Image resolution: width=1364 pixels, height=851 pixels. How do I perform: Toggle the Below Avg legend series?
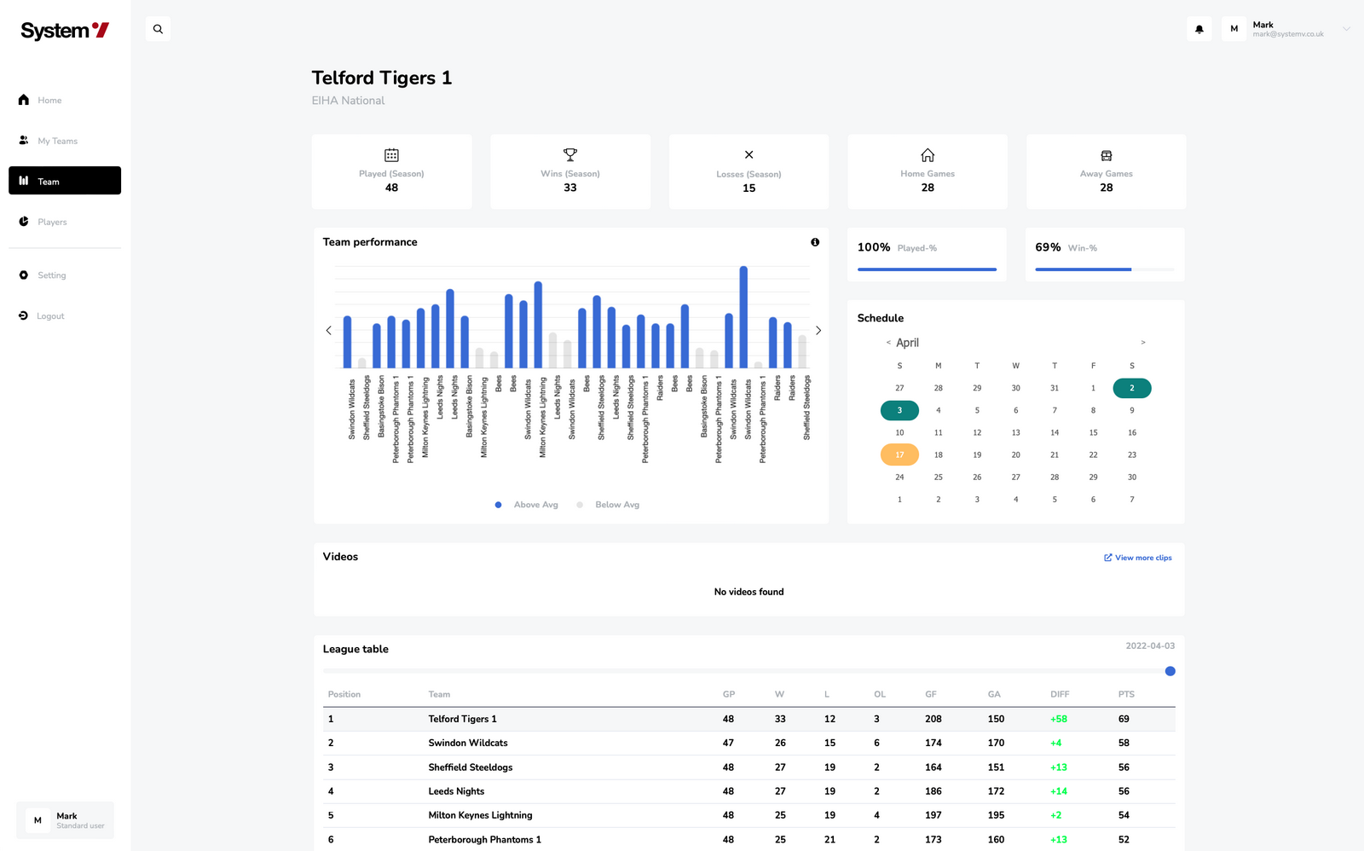point(608,505)
